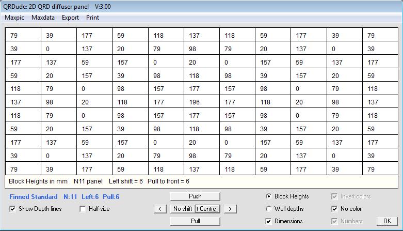Shift panel left with the < button

tap(160, 209)
